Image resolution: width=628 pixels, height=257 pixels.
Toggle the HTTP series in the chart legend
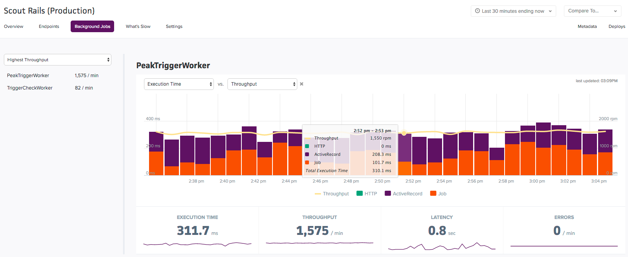click(x=367, y=194)
